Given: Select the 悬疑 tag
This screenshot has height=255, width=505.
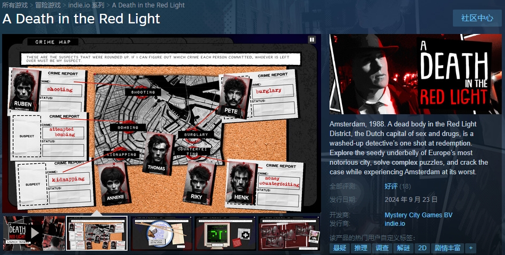Looking at the screenshot, I should coord(340,248).
